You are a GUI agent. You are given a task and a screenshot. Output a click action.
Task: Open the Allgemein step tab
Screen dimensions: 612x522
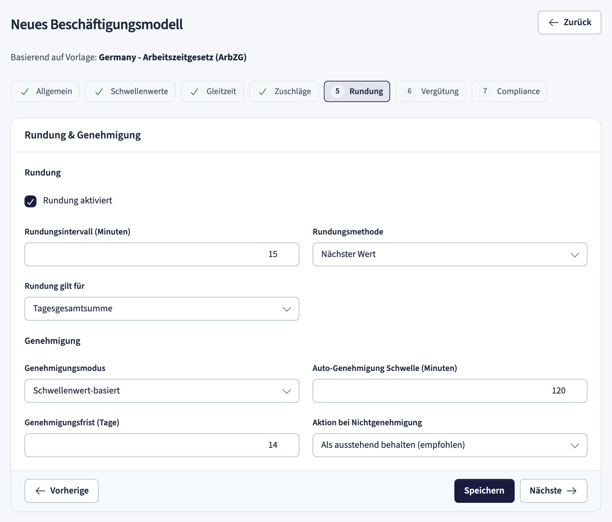click(x=45, y=91)
